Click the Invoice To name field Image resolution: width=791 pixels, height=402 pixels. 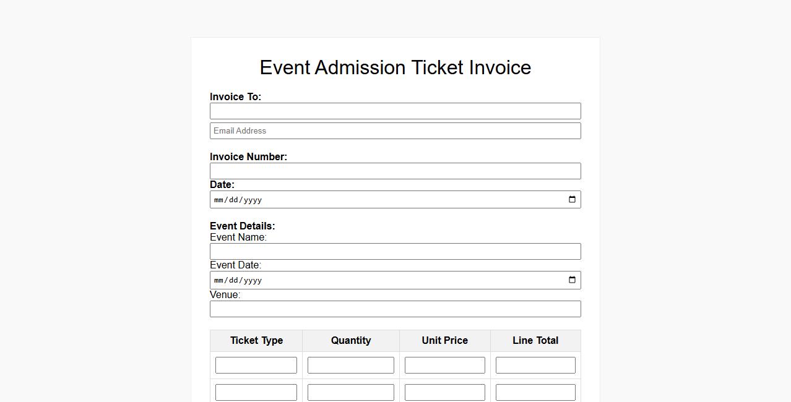[395, 111]
